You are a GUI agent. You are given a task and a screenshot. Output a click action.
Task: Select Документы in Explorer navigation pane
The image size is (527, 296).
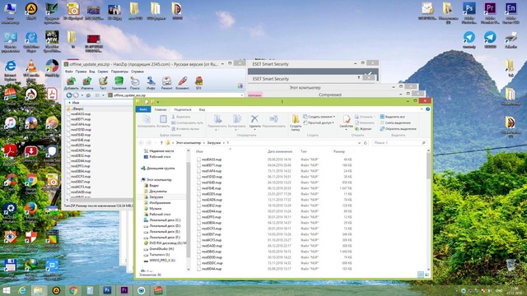[158, 192]
